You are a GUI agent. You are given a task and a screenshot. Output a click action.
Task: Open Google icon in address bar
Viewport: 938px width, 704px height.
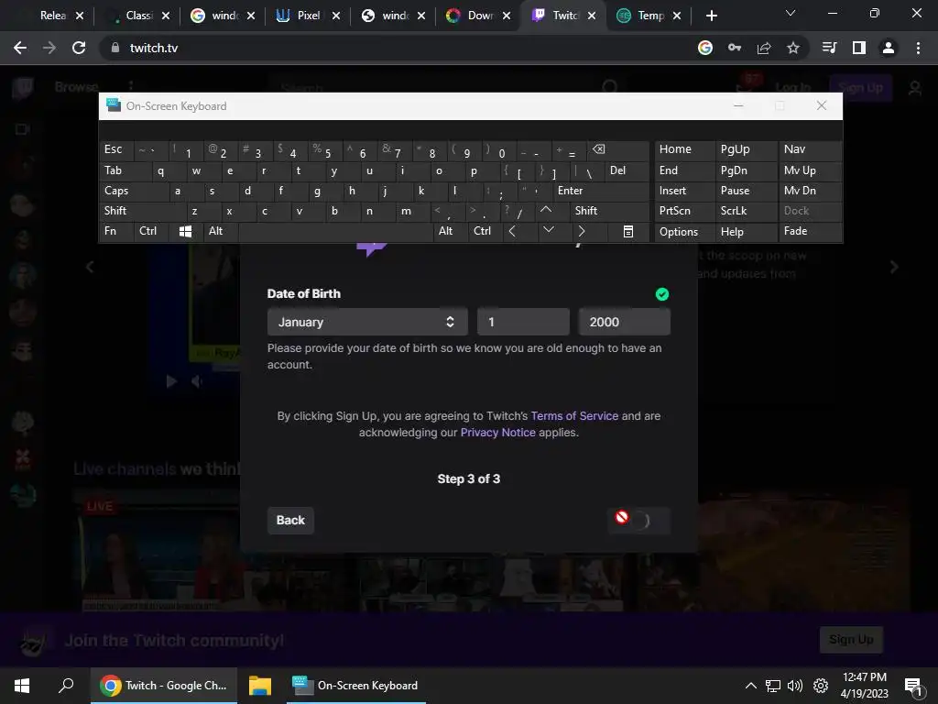pyautogui.click(x=705, y=48)
